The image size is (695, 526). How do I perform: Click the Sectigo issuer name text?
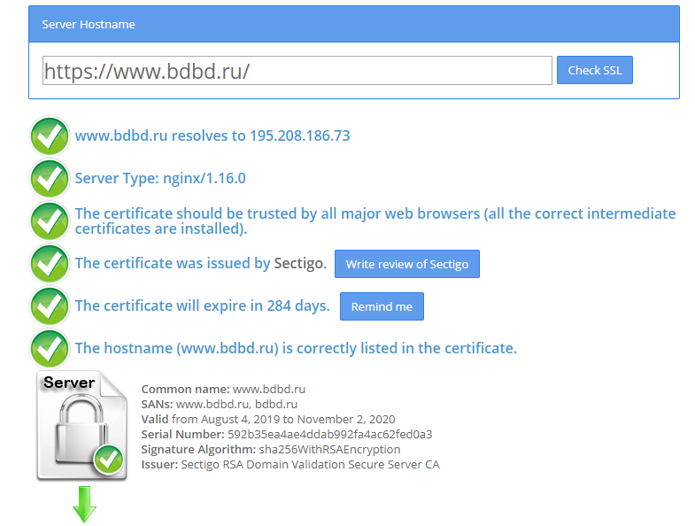[x=300, y=263]
